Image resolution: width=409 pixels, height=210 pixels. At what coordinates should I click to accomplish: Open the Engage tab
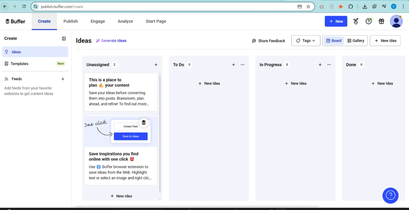coord(98,21)
